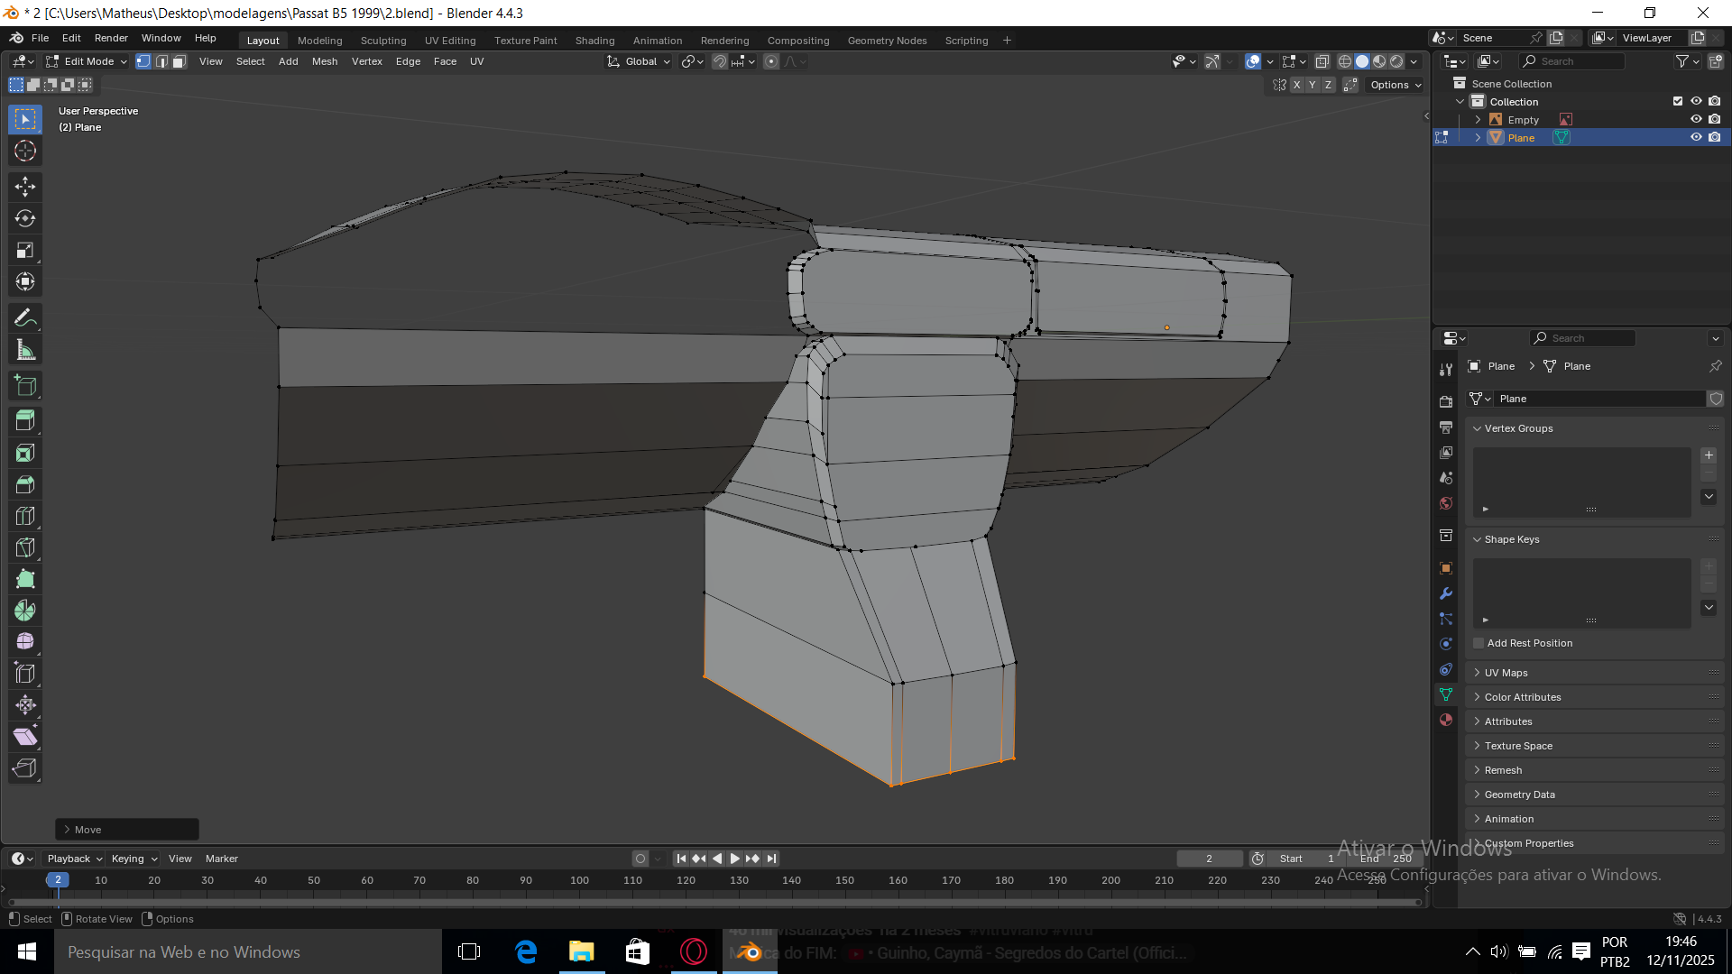Activate the Rotate tool
Image resolution: width=1732 pixels, height=974 pixels.
tap(25, 218)
